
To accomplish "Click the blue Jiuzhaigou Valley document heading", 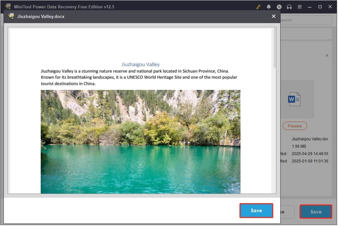I will point(140,65).
